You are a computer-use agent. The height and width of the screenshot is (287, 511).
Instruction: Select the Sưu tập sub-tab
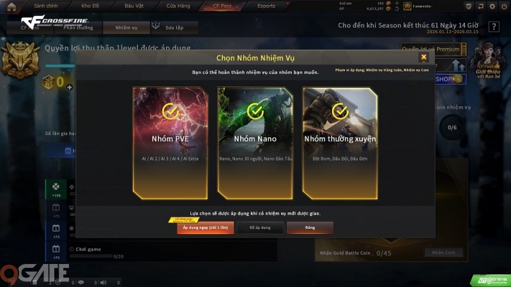174,27
